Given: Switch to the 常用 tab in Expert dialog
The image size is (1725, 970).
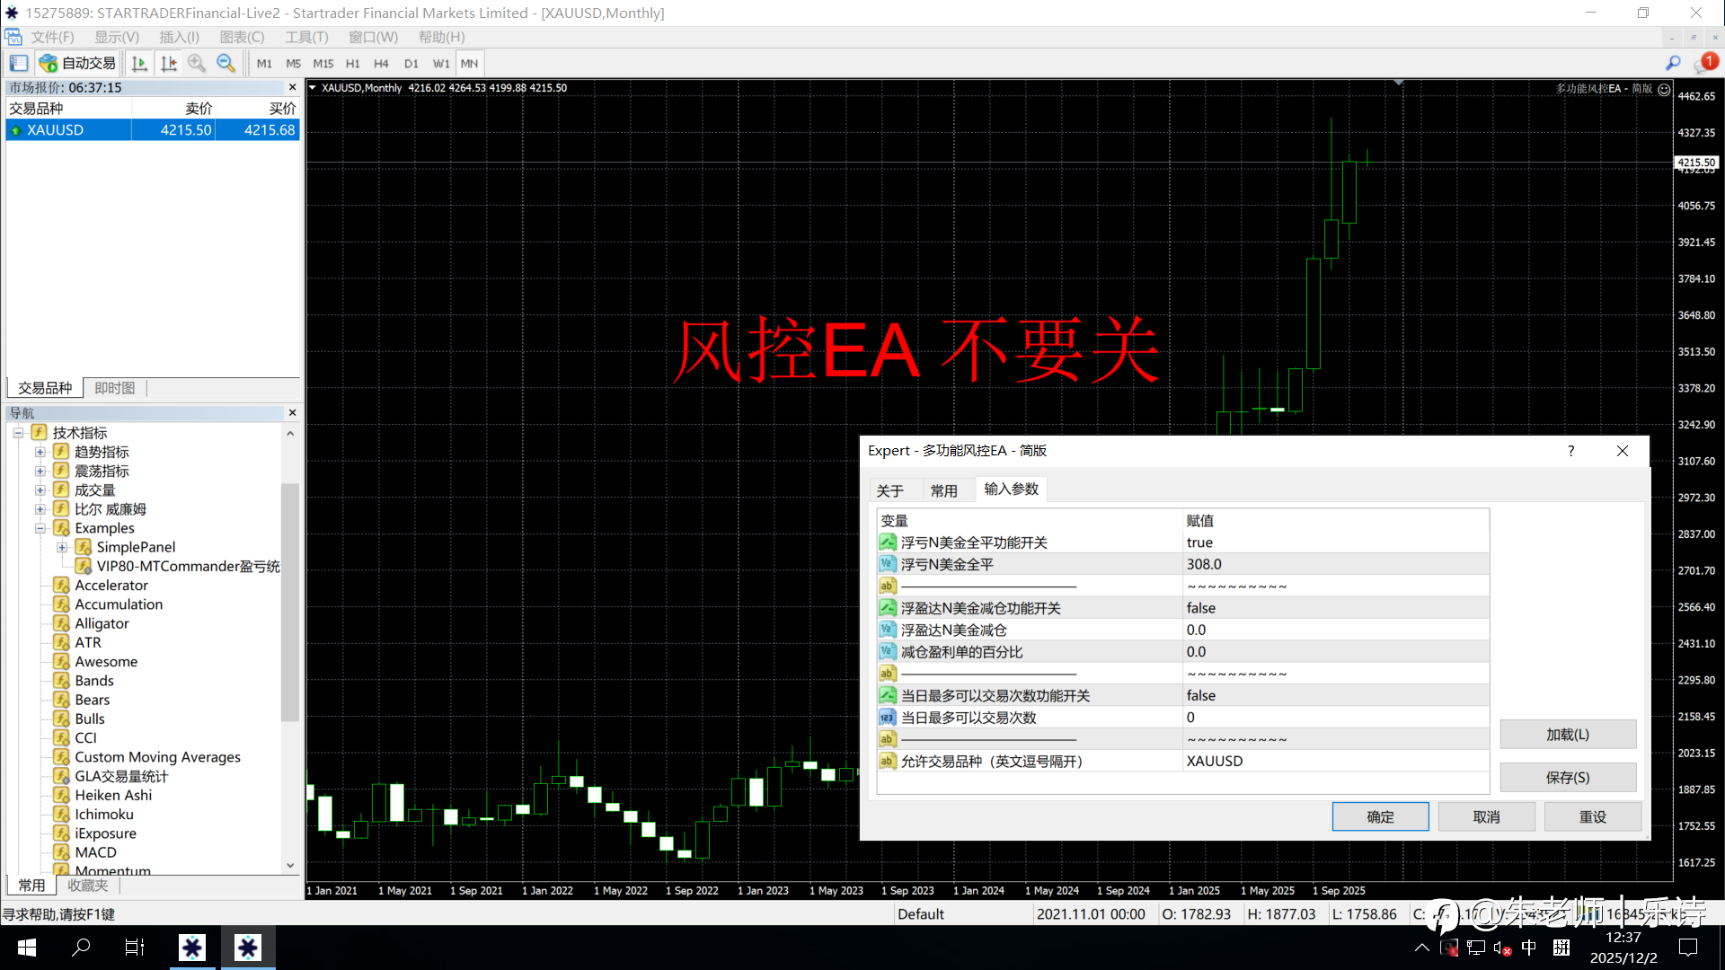Looking at the screenshot, I should tap(943, 490).
